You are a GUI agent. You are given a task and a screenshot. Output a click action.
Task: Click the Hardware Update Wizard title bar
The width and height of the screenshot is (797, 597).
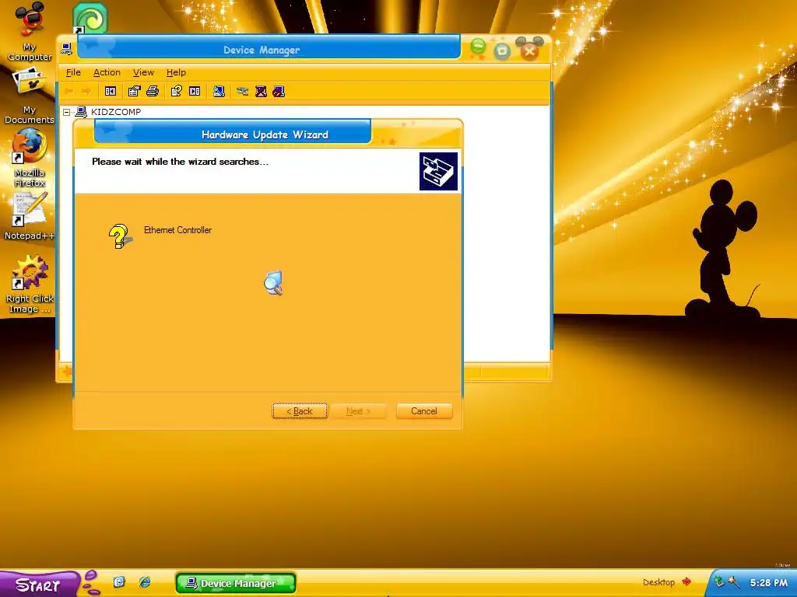(233, 133)
